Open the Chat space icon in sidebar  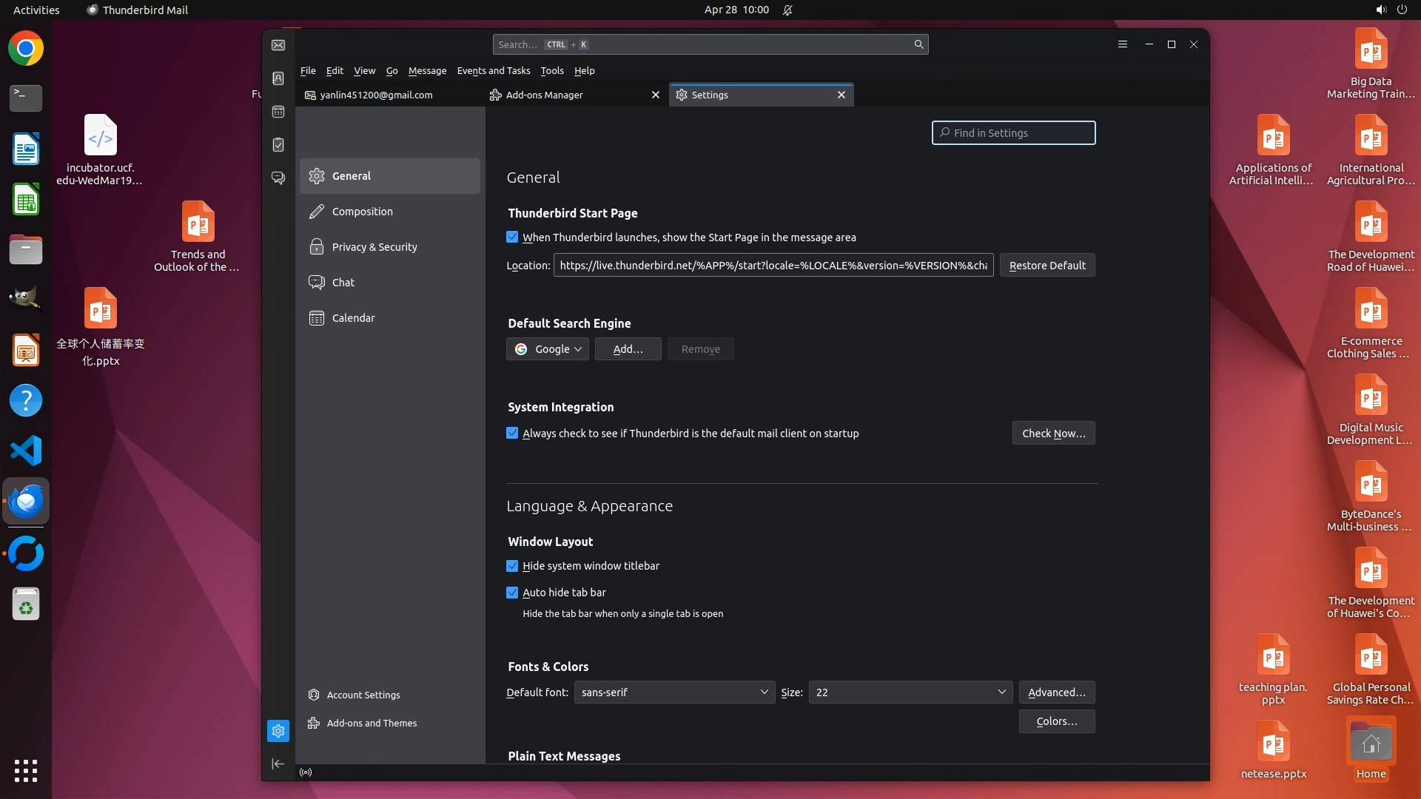coord(278,178)
